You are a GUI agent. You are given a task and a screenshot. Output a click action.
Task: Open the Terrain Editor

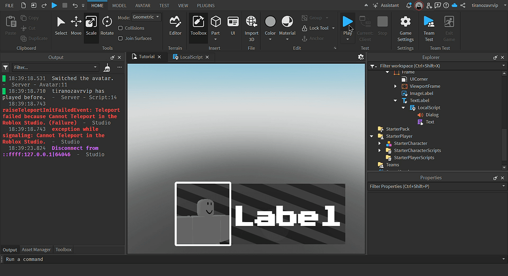pos(175,25)
